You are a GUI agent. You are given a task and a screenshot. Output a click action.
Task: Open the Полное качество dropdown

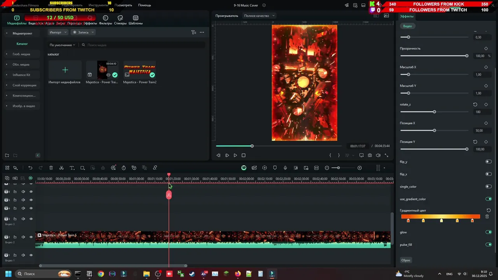259,16
